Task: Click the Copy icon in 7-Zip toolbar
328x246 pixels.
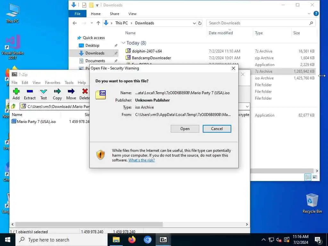Action: 57,94
